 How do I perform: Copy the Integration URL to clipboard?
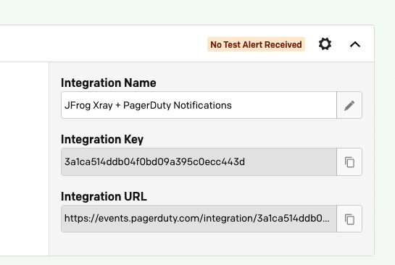tap(349, 219)
